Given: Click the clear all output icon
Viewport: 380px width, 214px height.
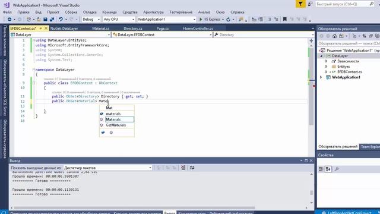Looking at the screenshot, I should point(183,168).
